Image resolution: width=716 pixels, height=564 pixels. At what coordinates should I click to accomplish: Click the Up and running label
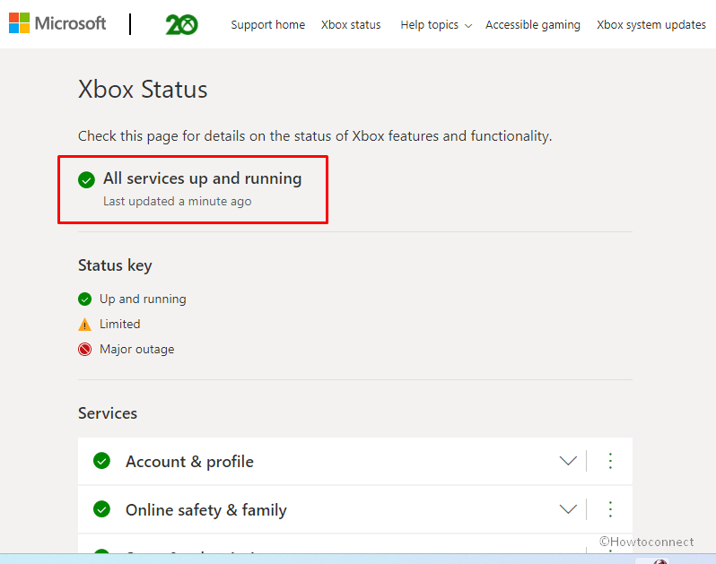click(x=143, y=299)
